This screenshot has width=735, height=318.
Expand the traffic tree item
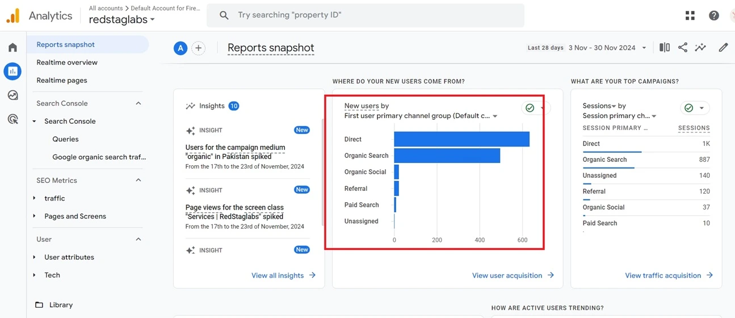(35, 198)
